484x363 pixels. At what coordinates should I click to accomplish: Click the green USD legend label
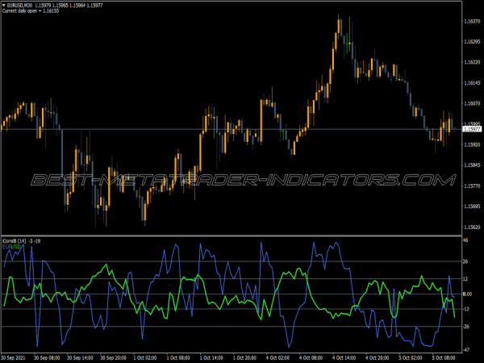(16, 247)
